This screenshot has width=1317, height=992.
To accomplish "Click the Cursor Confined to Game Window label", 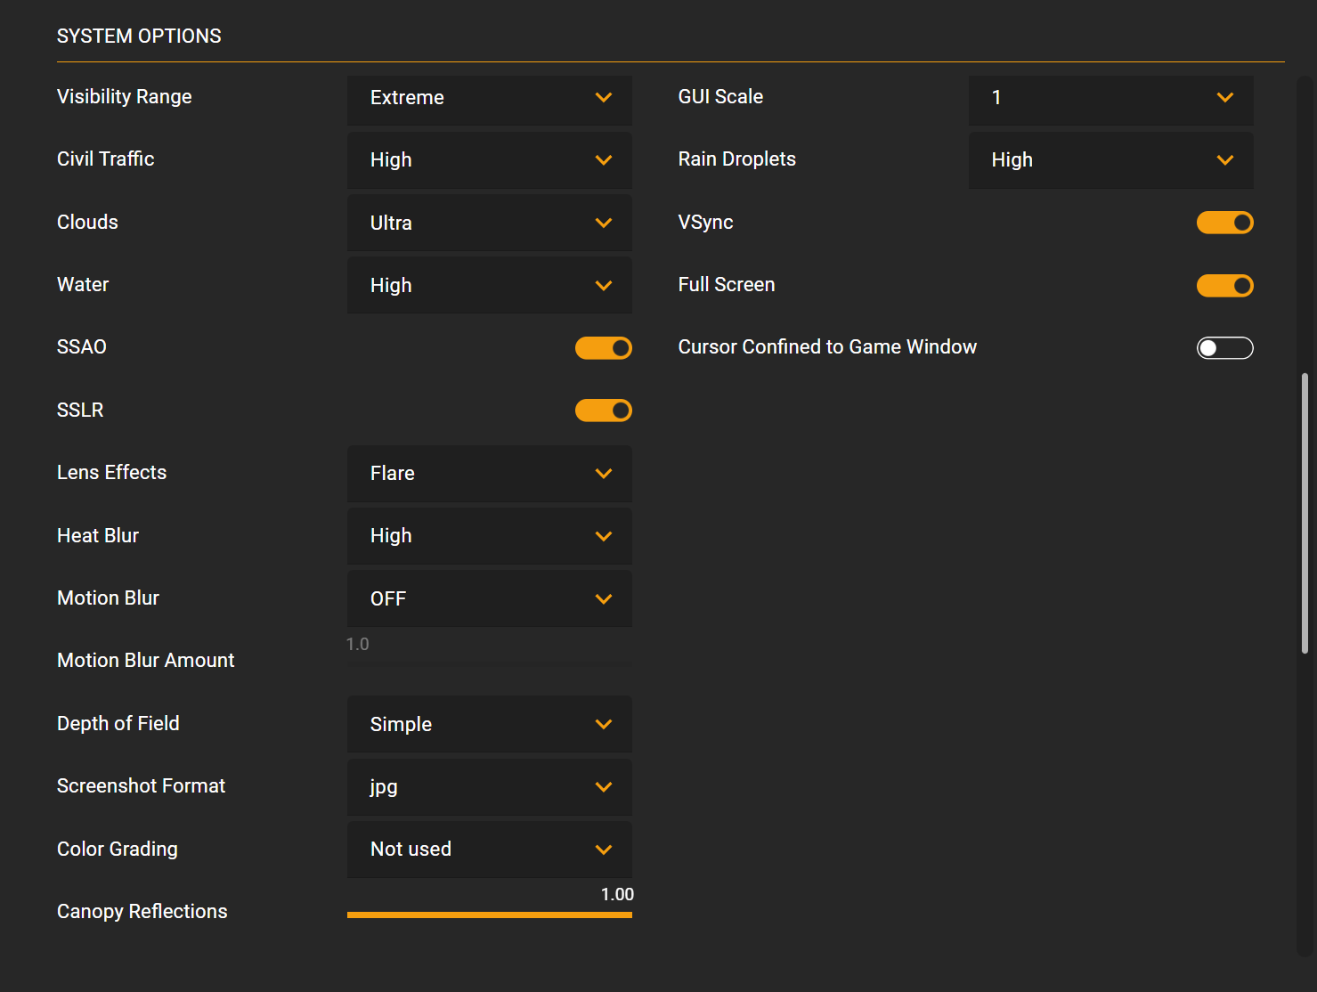I will (827, 347).
